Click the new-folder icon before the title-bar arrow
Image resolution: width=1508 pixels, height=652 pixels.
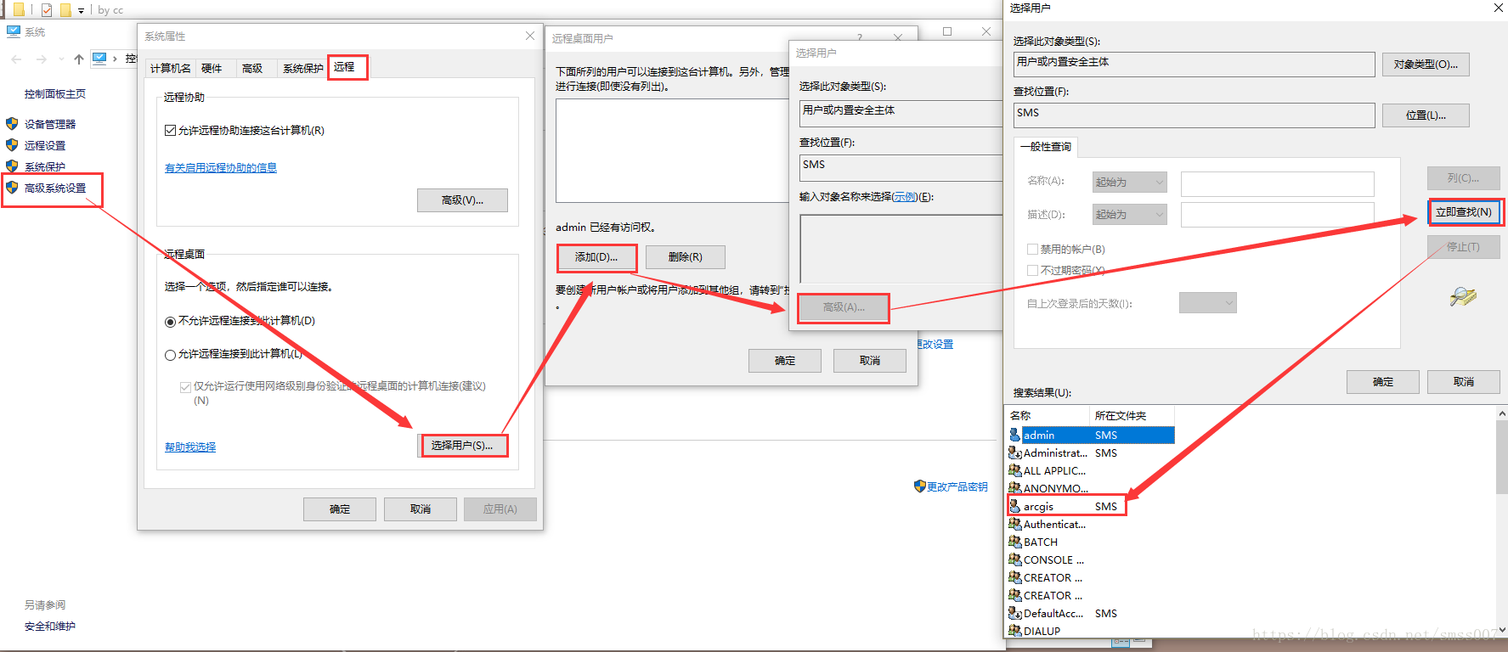[65, 10]
